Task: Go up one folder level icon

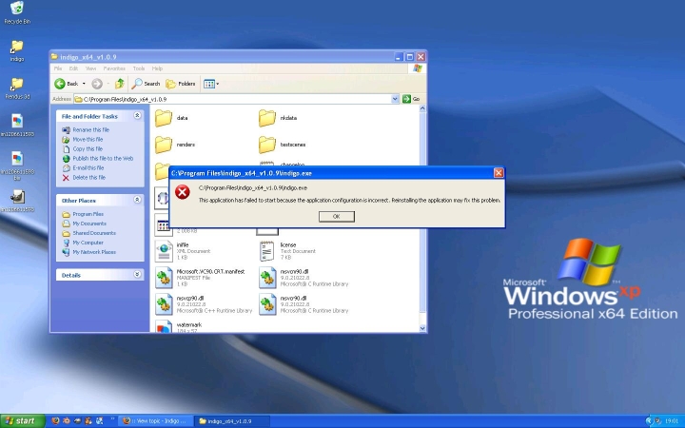Action: click(x=119, y=84)
